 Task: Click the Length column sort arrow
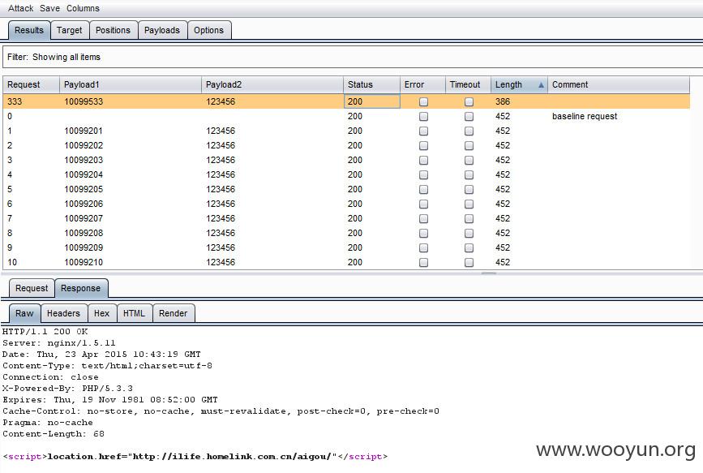[541, 85]
